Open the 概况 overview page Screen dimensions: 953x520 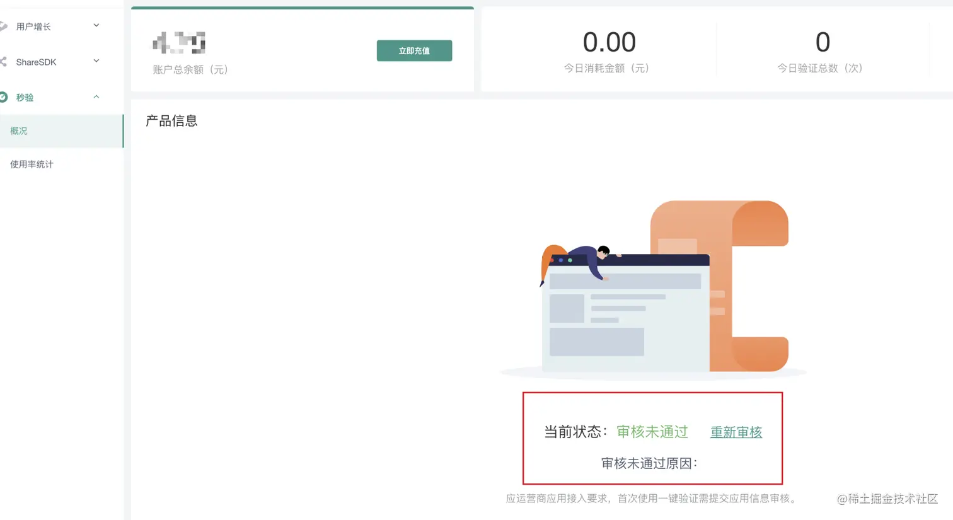19,131
